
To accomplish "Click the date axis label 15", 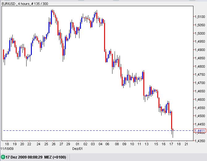I will coord(156,144).
